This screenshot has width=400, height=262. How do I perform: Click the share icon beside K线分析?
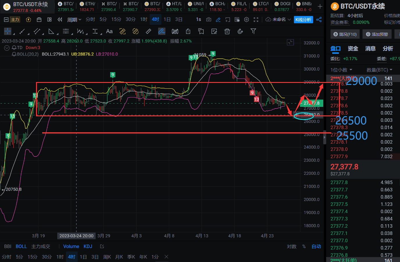point(319,19)
